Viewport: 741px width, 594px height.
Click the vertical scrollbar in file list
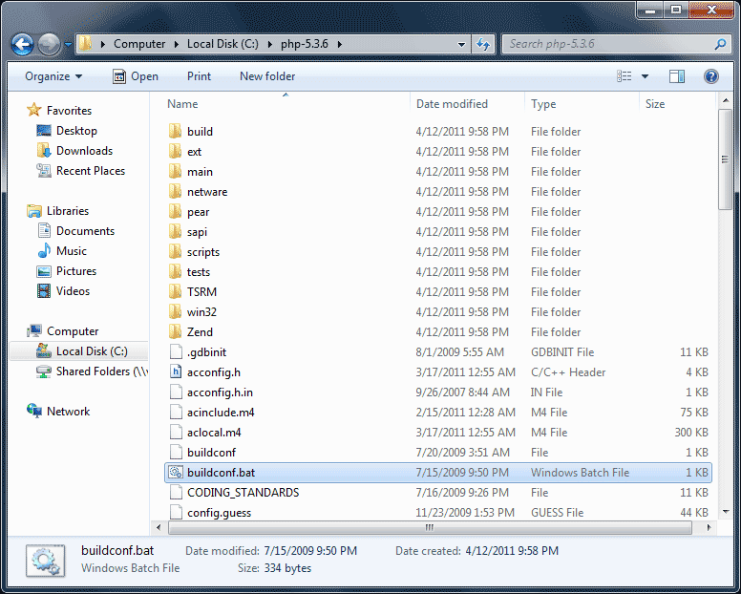pos(727,334)
